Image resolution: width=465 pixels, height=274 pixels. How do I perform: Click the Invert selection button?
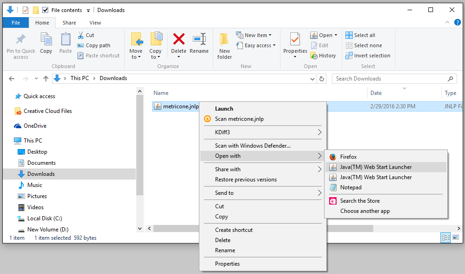368,56
